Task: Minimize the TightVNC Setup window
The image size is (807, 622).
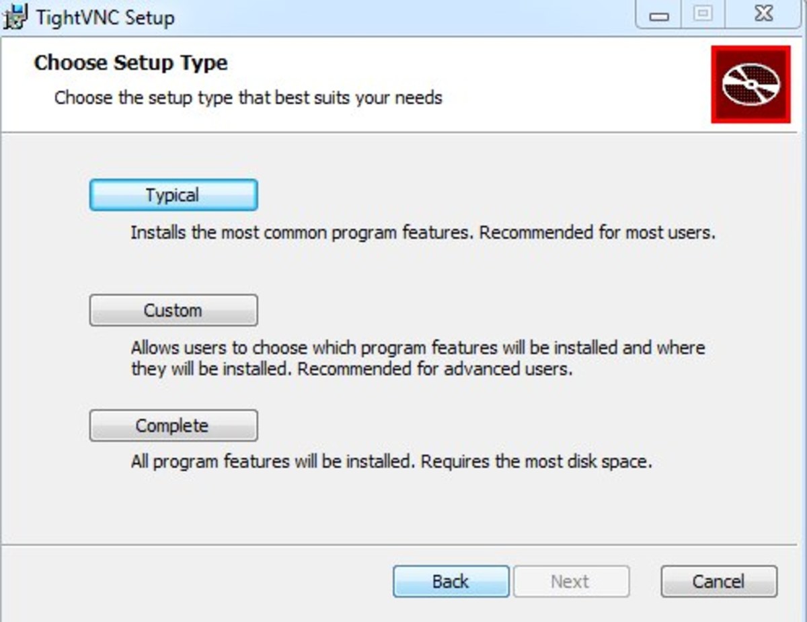Action: coord(659,16)
